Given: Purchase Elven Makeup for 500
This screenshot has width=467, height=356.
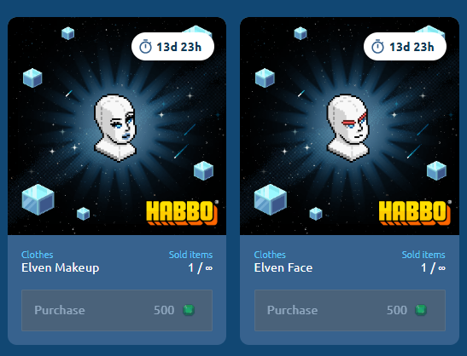Looking at the screenshot, I should (x=117, y=310).
